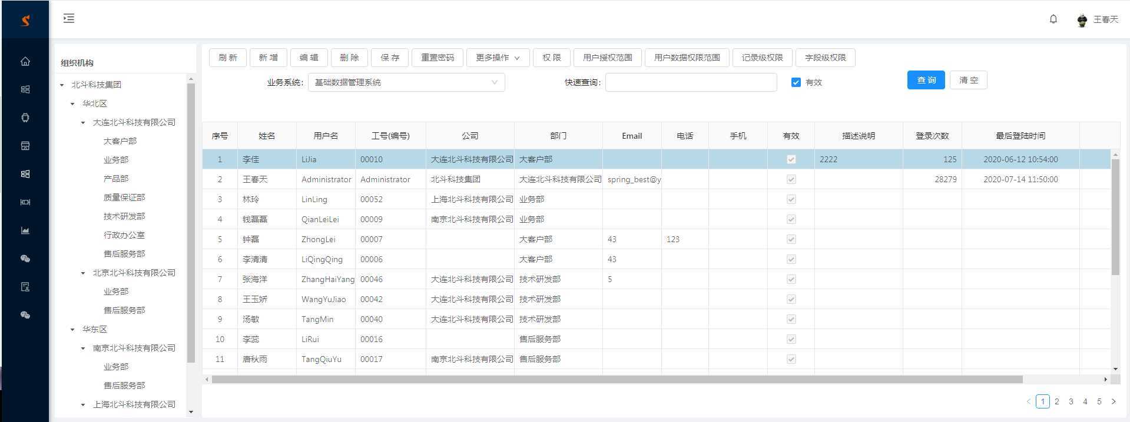Click the document-with-person icon in the sidebar
The width and height of the screenshot is (1130, 422).
point(25,287)
